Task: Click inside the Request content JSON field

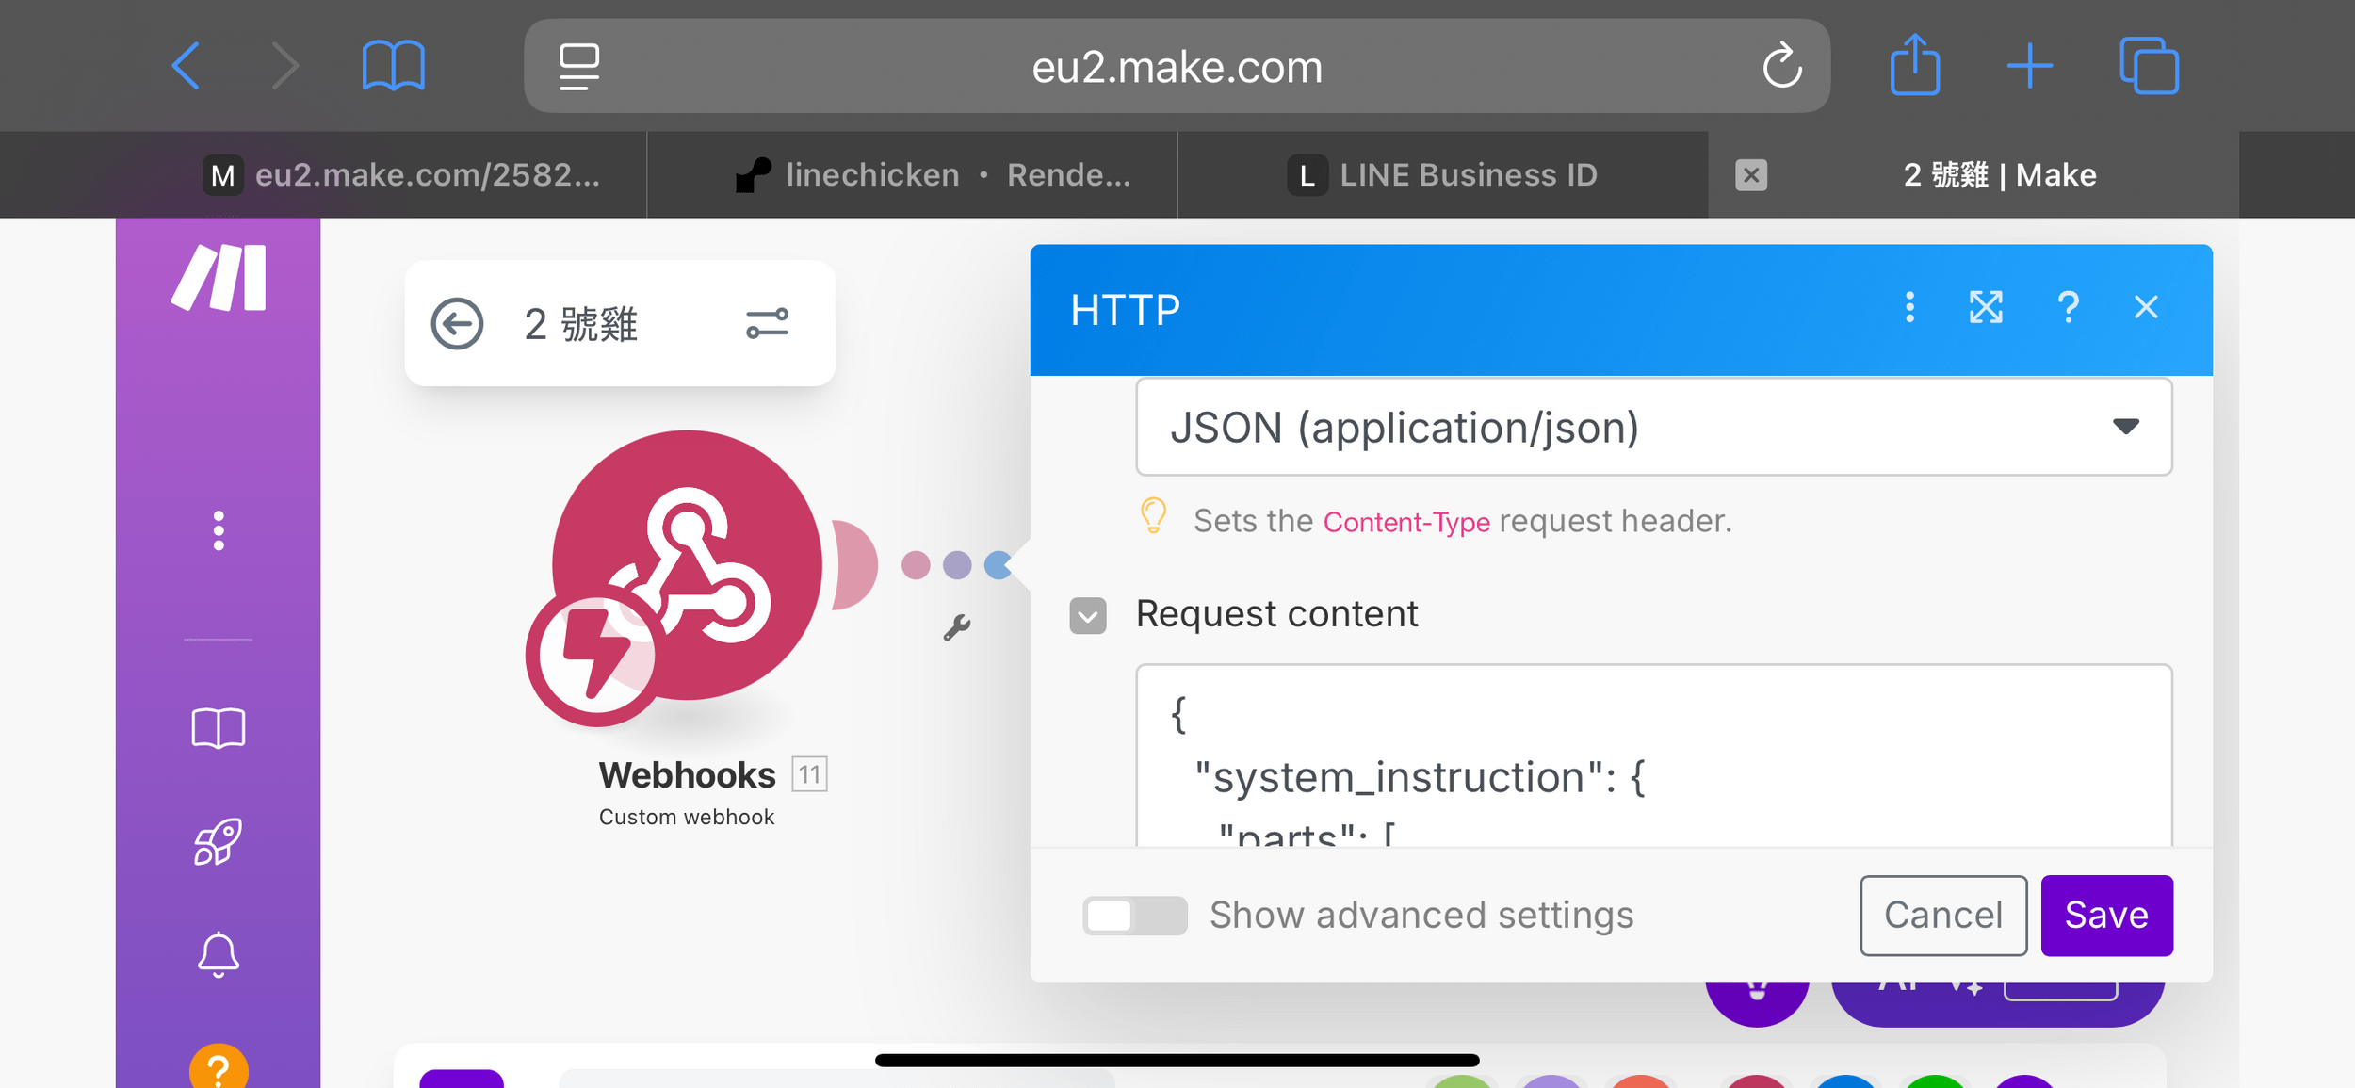Action: pyautogui.click(x=1653, y=754)
